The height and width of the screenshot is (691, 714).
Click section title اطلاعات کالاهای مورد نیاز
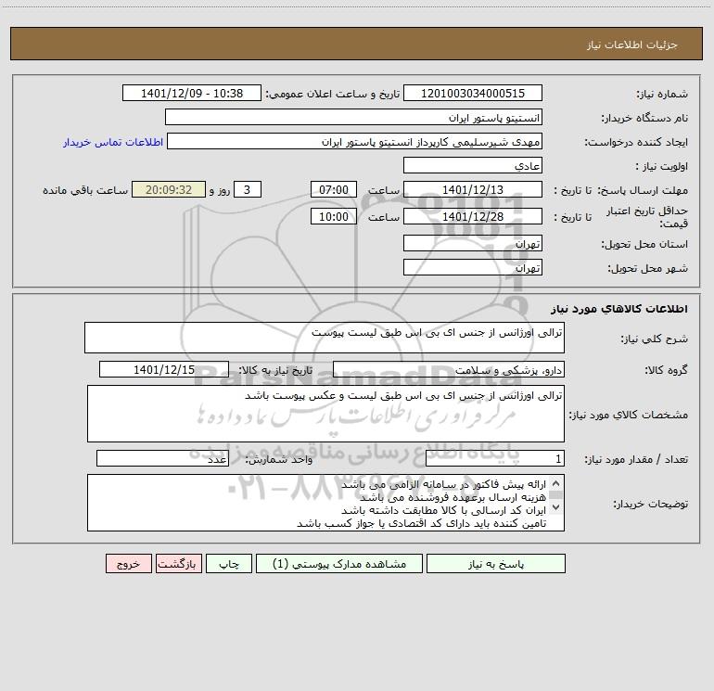click(x=618, y=309)
